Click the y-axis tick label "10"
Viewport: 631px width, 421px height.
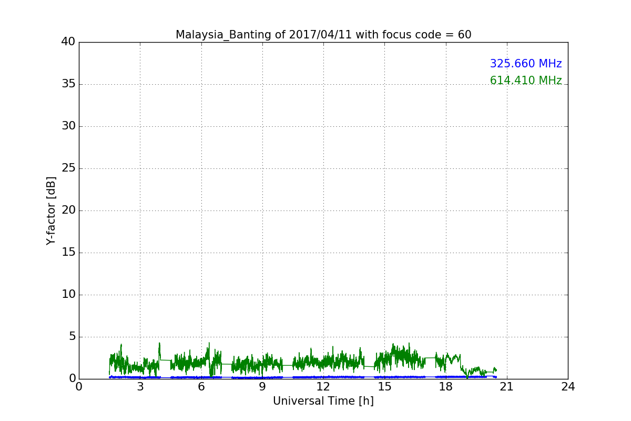pyautogui.click(x=68, y=295)
